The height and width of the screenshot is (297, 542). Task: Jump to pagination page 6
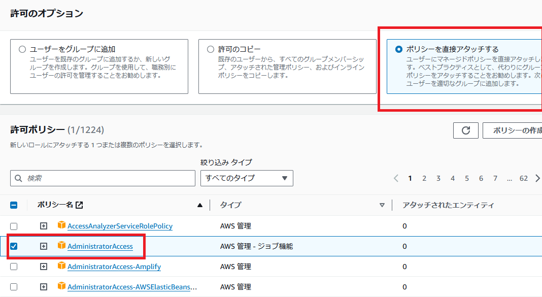(x=481, y=178)
